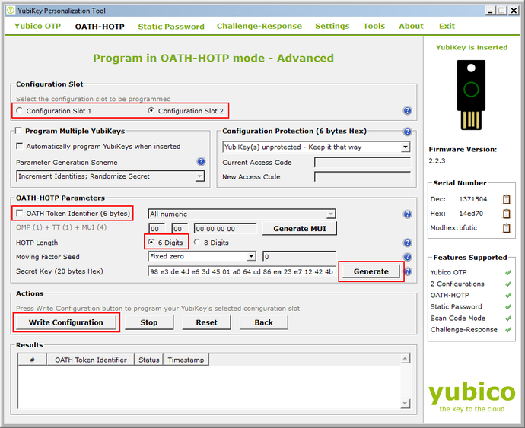Switch to OATH-HOTP tab
The image size is (525, 428).
coord(100,27)
